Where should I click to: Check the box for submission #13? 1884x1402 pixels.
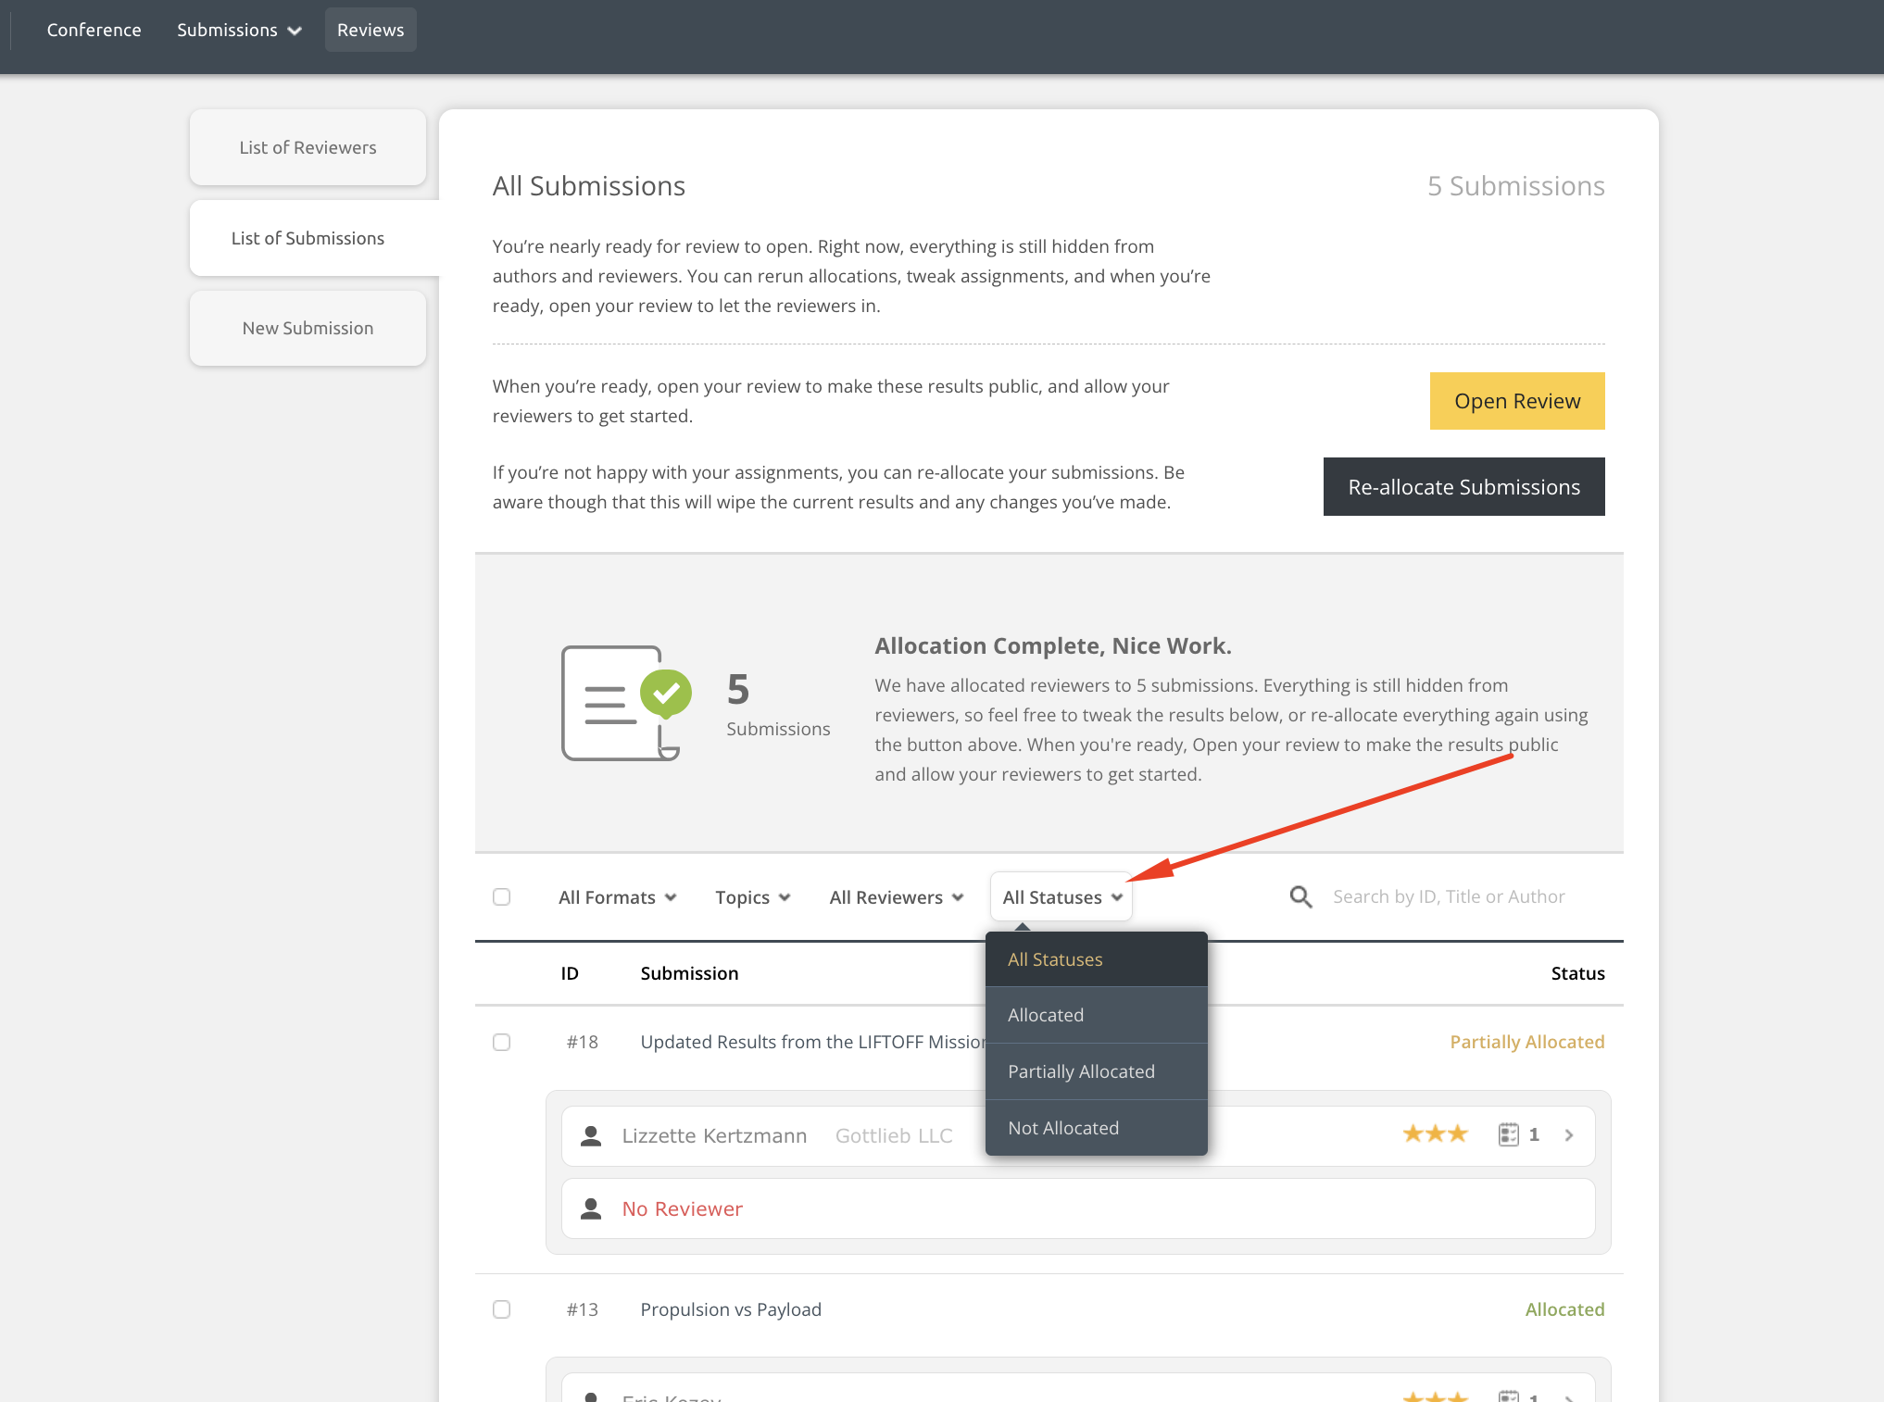(x=502, y=1309)
